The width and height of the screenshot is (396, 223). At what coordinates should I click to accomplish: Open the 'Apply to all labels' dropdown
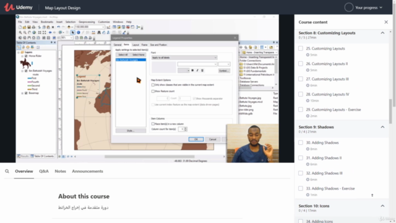pos(184,58)
